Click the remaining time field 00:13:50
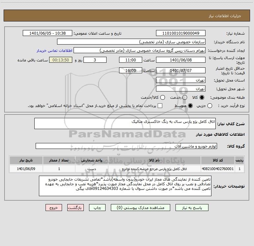This screenshot has width=254, height=246. (x=61, y=60)
